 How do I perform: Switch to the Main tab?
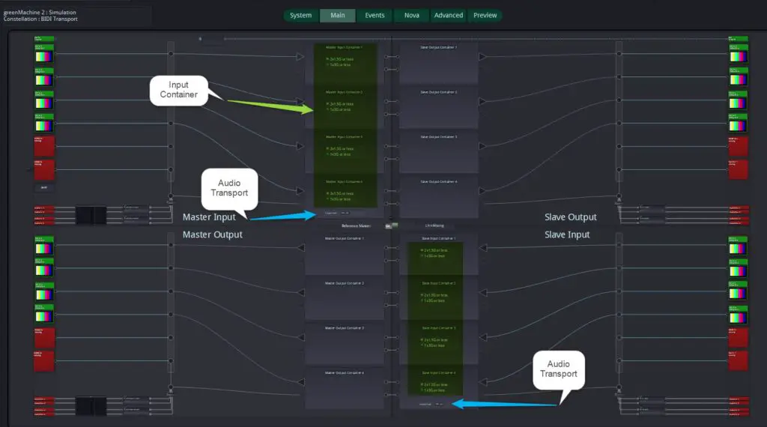tap(338, 15)
